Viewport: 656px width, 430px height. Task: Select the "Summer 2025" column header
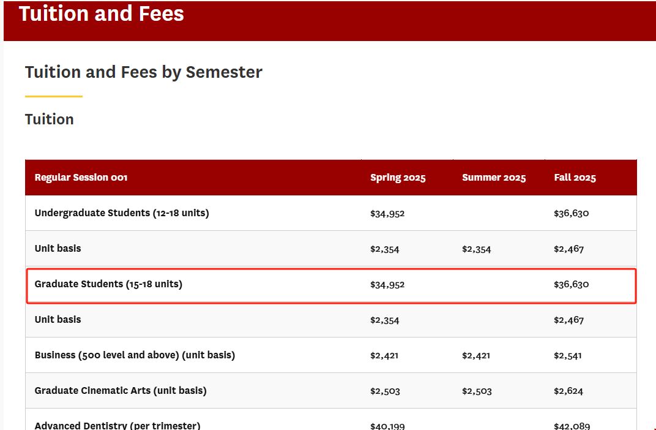point(494,178)
